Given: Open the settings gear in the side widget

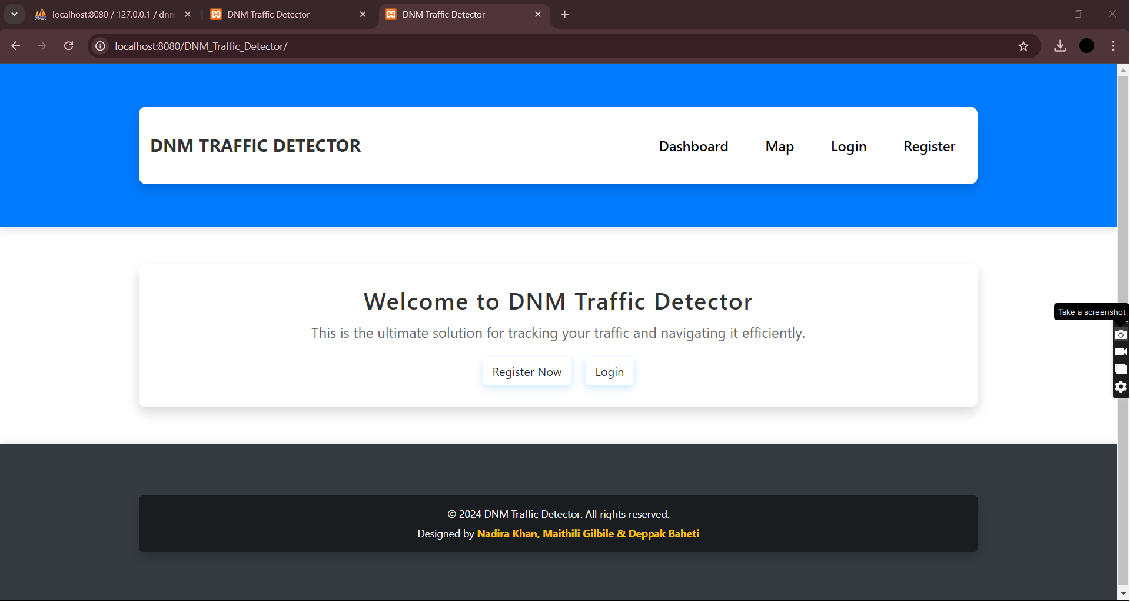Looking at the screenshot, I should coord(1121,387).
